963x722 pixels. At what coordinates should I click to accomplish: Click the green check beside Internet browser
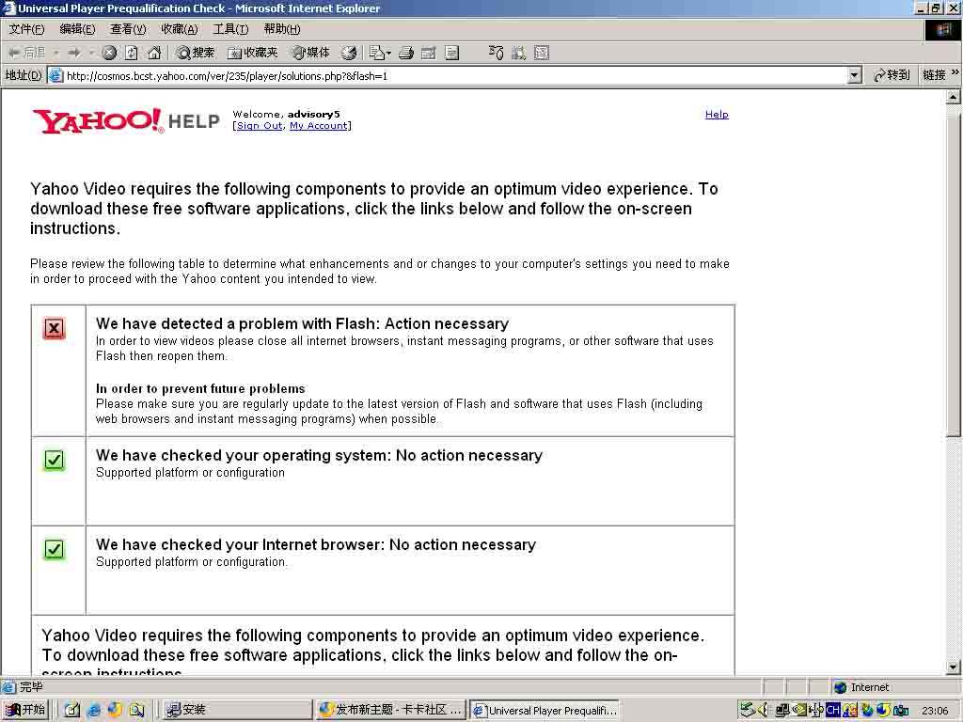click(54, 549)
